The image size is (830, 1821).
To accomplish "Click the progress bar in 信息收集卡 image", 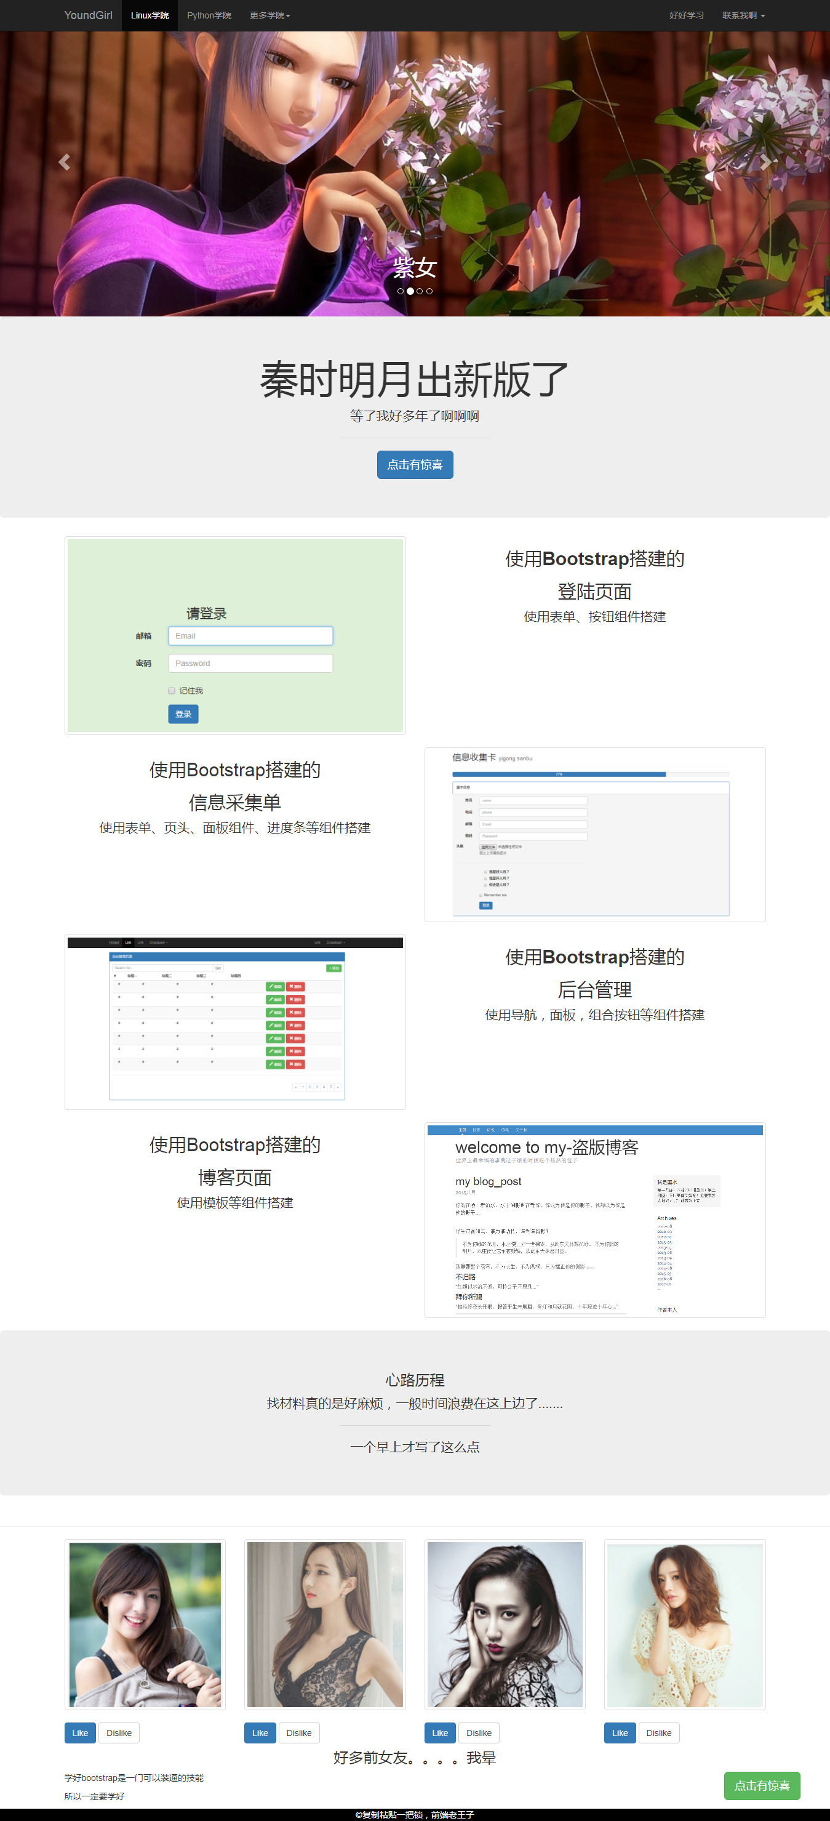I will tap(591, 774).
